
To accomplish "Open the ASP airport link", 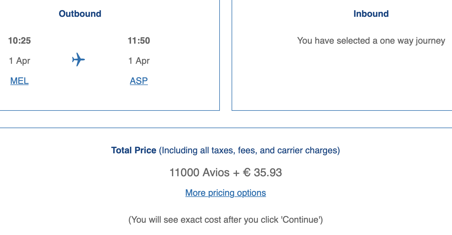I will point(139,81).
